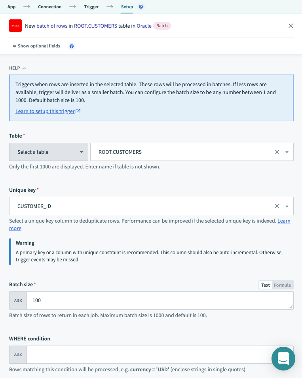Clear the CUSTOMER_ID unique key selection
This screenshot has width=302, height=378.
[277, 206]
